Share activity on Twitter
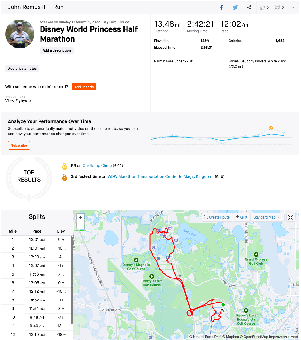 click(x=235, y=7)
